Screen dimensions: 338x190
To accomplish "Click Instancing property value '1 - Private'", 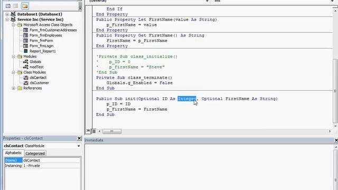I will tap(51, 166).
